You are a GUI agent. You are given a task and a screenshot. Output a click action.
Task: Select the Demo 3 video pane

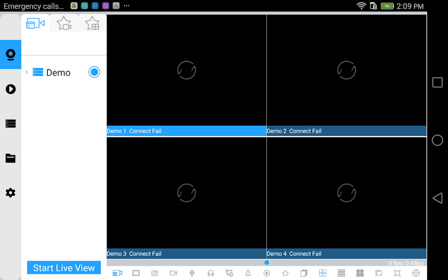[186, 193]
